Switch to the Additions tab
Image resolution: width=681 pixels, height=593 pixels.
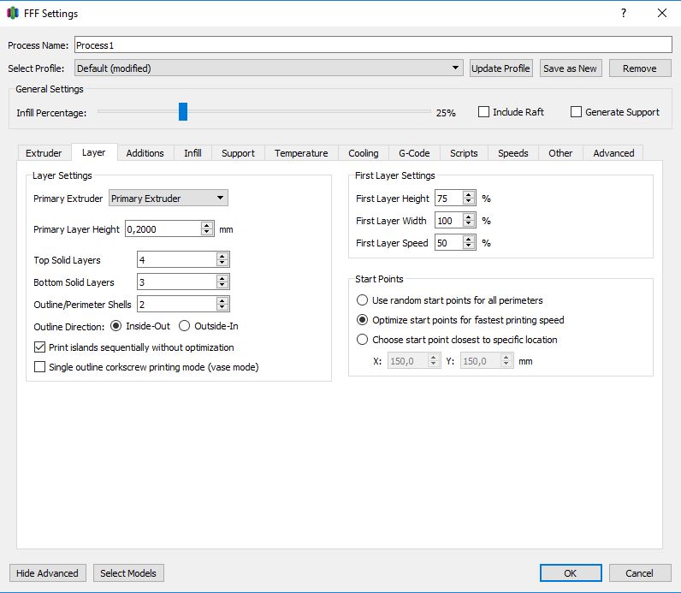(145, 153)
